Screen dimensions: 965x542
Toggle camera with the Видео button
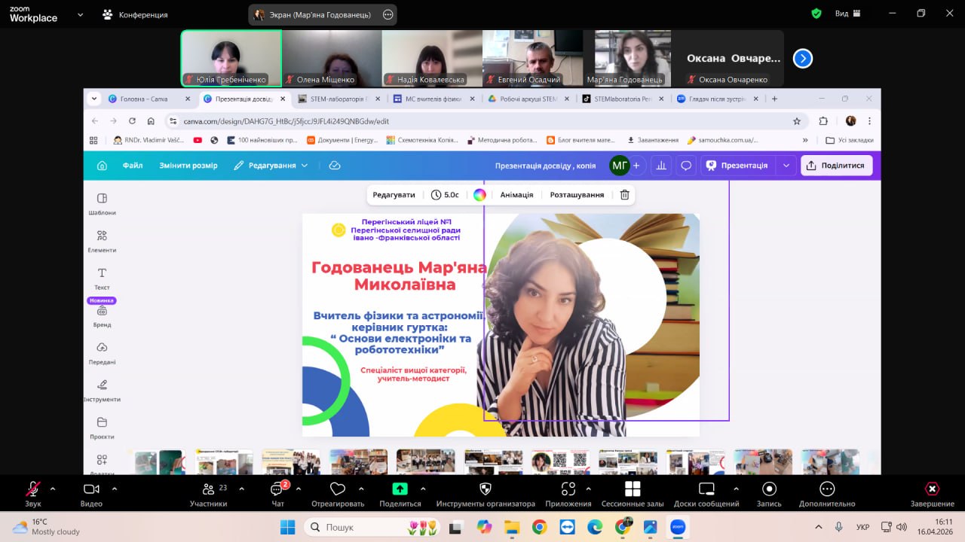(x=91, y=490)
